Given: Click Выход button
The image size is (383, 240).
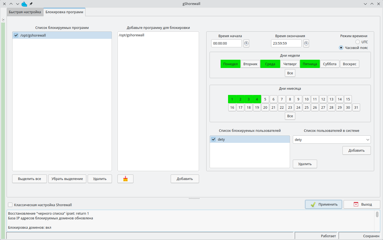Looking at the screenshot, I should tap(362, 204).
